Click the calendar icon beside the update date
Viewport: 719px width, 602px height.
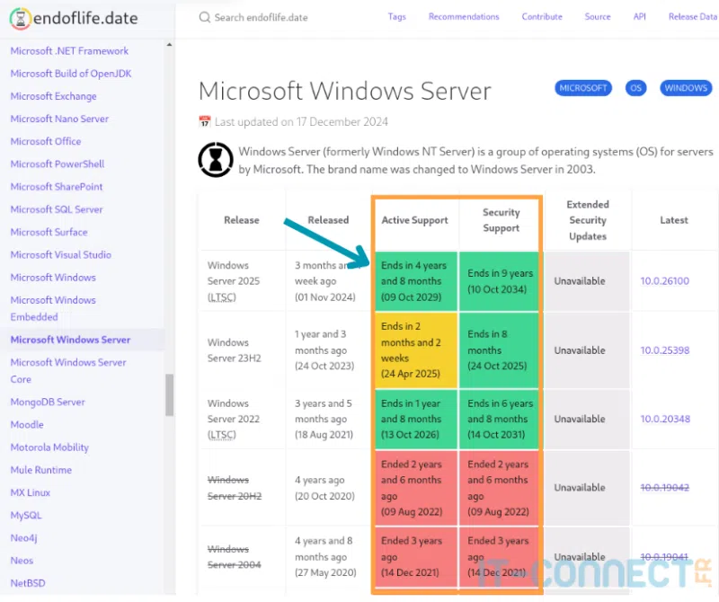(x=205, y=121)
